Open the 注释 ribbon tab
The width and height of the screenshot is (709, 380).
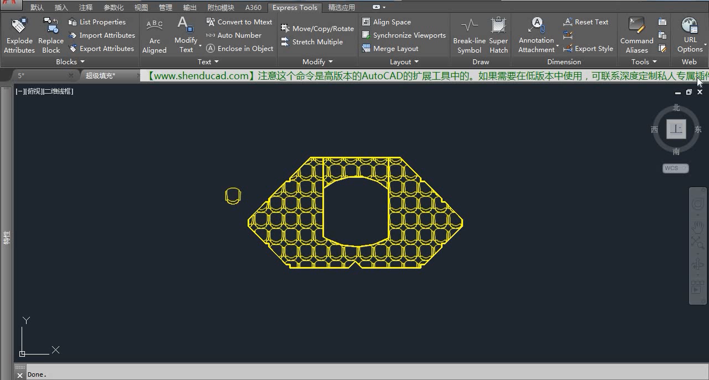[x=86, y=8]
